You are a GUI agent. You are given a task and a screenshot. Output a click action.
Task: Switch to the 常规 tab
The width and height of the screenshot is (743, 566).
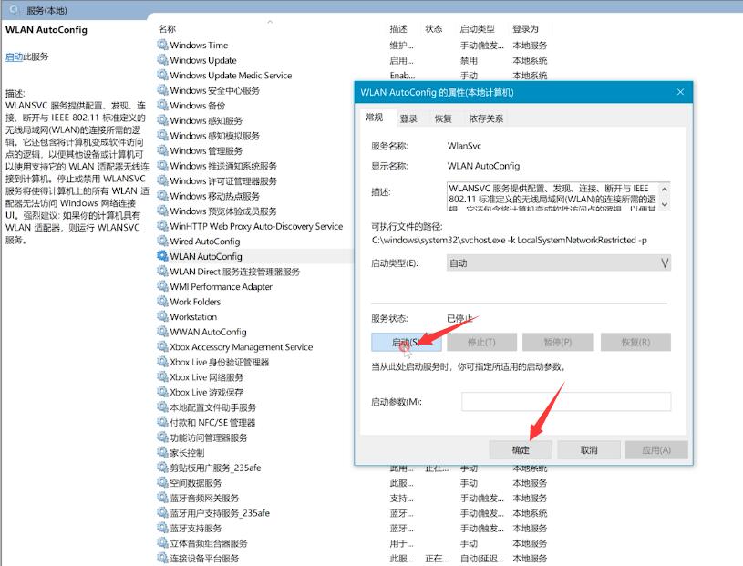(375, 118)
